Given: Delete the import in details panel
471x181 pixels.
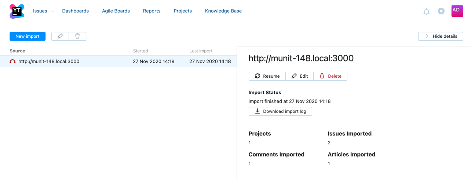Looking at the screenshot, I should pyautogui.click(x=330, y=76).
